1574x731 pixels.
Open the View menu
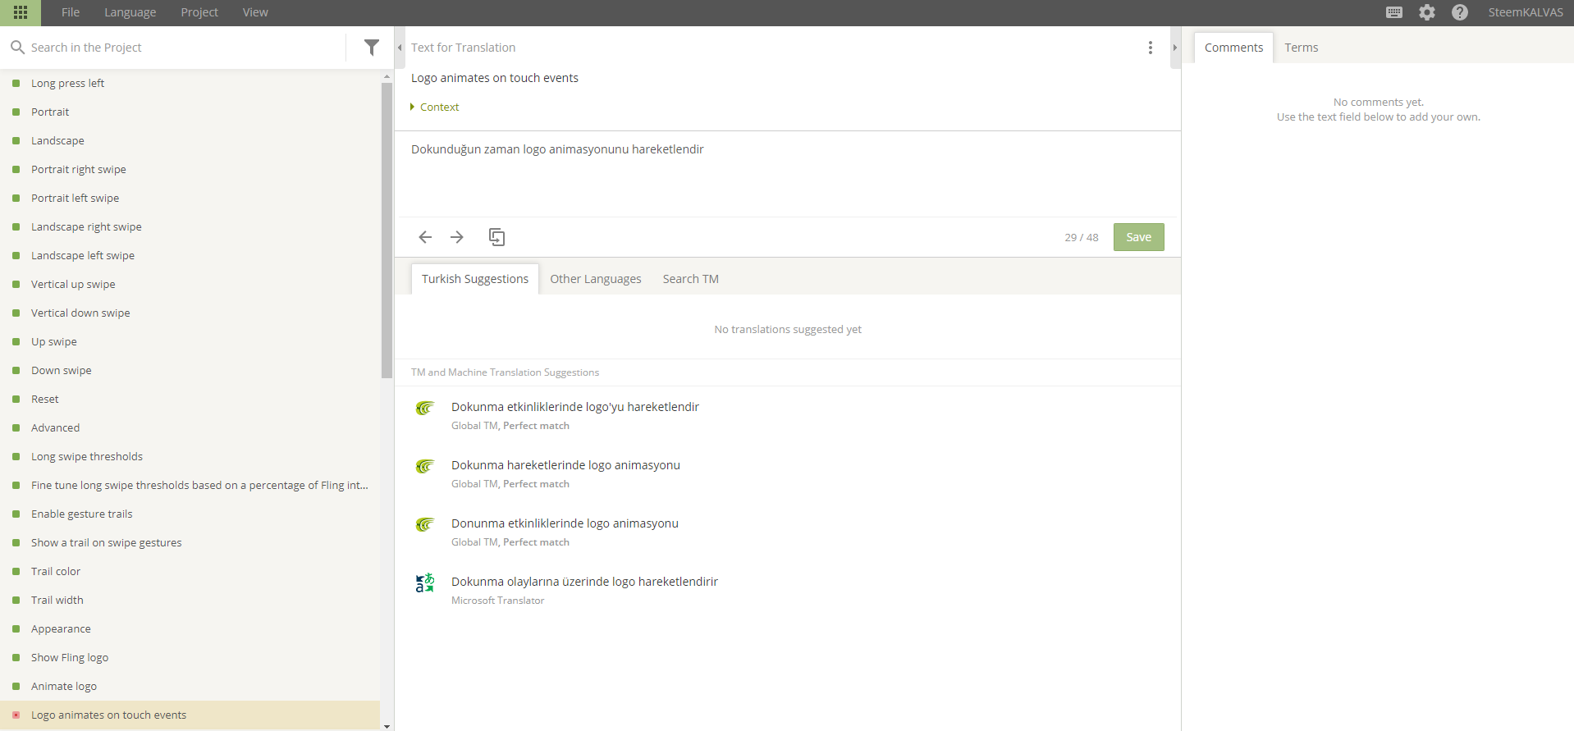(255, 12)
